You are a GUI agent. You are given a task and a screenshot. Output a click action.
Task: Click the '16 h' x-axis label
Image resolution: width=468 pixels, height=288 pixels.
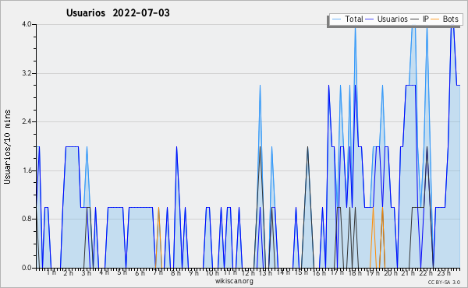319,273
